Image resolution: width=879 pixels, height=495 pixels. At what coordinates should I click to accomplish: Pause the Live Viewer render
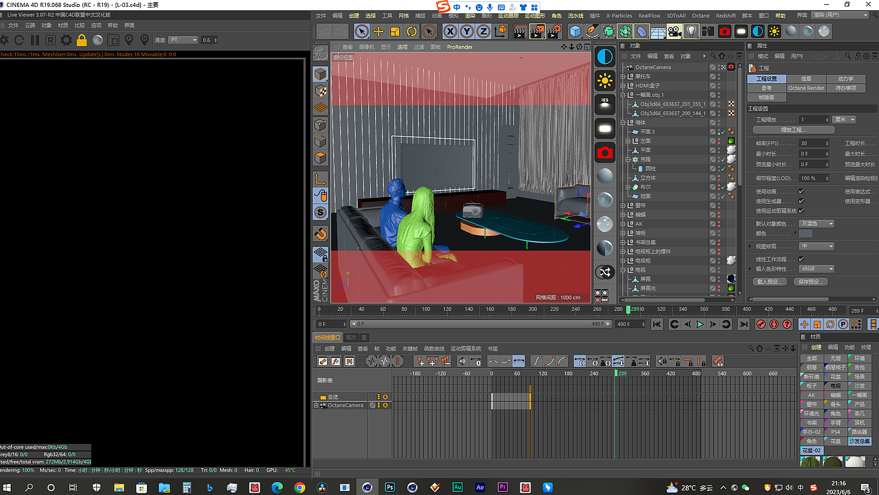34,40
